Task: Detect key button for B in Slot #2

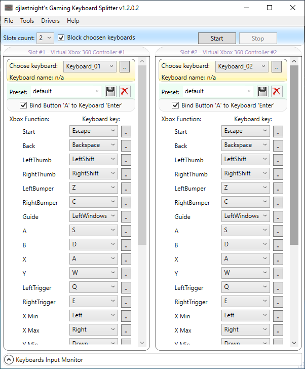Action: point(278,245)
